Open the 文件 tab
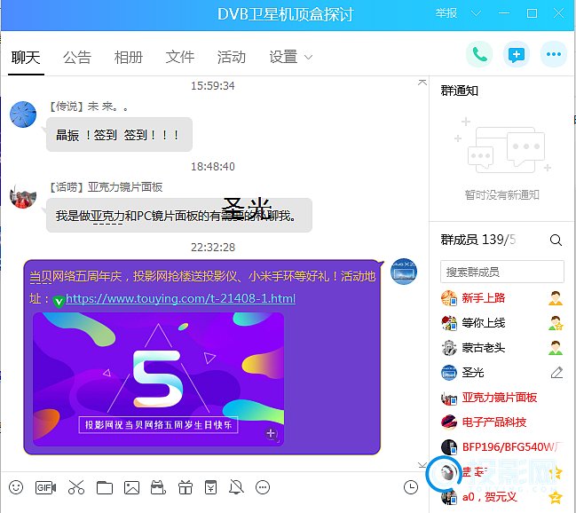The image size is (576, 513). (x=179, y=58)
